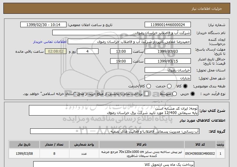Click the request creator field حمیدرضا غلامی

[129, 42]
